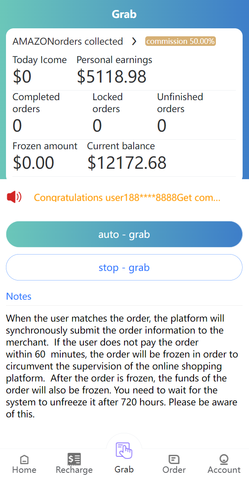Viewport: 249px width, 478px height.
Task: Open Account via the profile icon
Action: click(224, 459)
